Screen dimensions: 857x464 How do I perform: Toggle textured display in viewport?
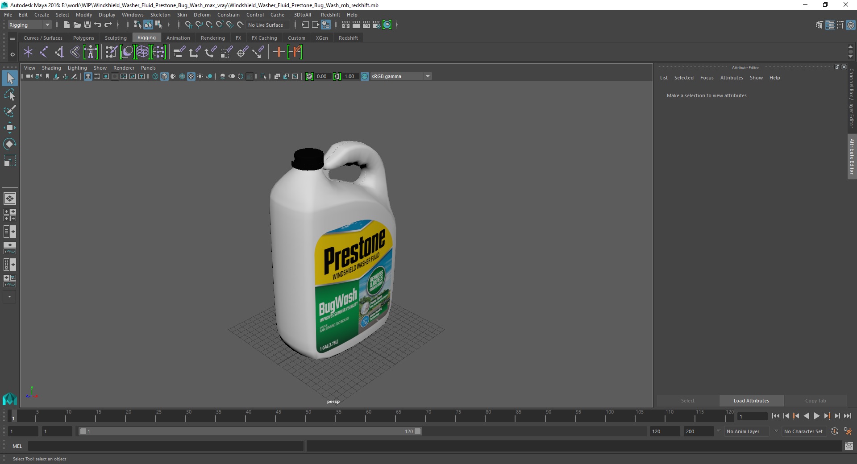coord(191,76)
